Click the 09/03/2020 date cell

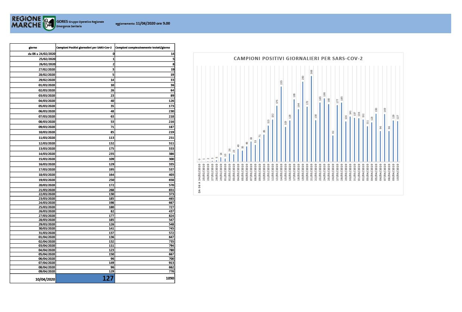coord(32,127)
